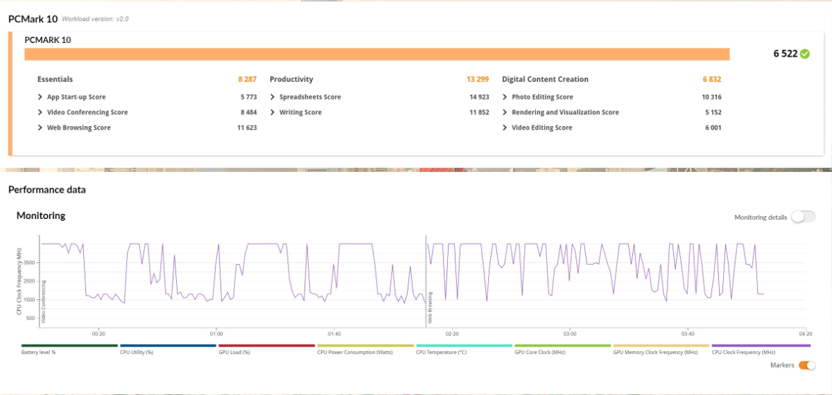The image size is (832, 395).
Task: Click the Video Editing value 6 001
Action: (x=713, y=128)
